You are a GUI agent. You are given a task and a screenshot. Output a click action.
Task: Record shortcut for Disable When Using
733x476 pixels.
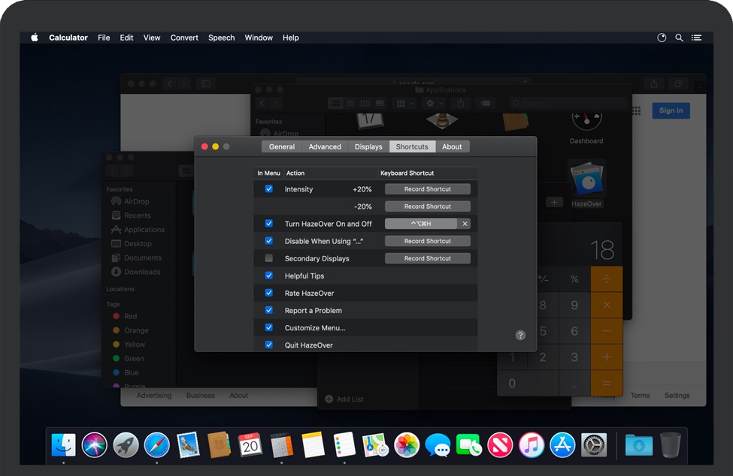coord(427,241)
